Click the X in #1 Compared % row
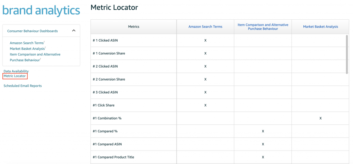The height and width of the screenshot is (164, 353). click(x=263, y=131)
